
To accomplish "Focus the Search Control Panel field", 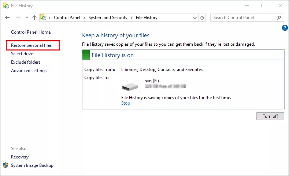I will [247, 18].
